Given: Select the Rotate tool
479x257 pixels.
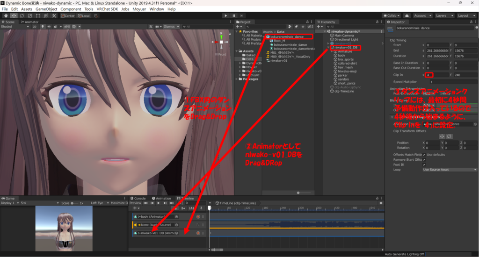Looking at the screenshot, I should click(22, 15).
